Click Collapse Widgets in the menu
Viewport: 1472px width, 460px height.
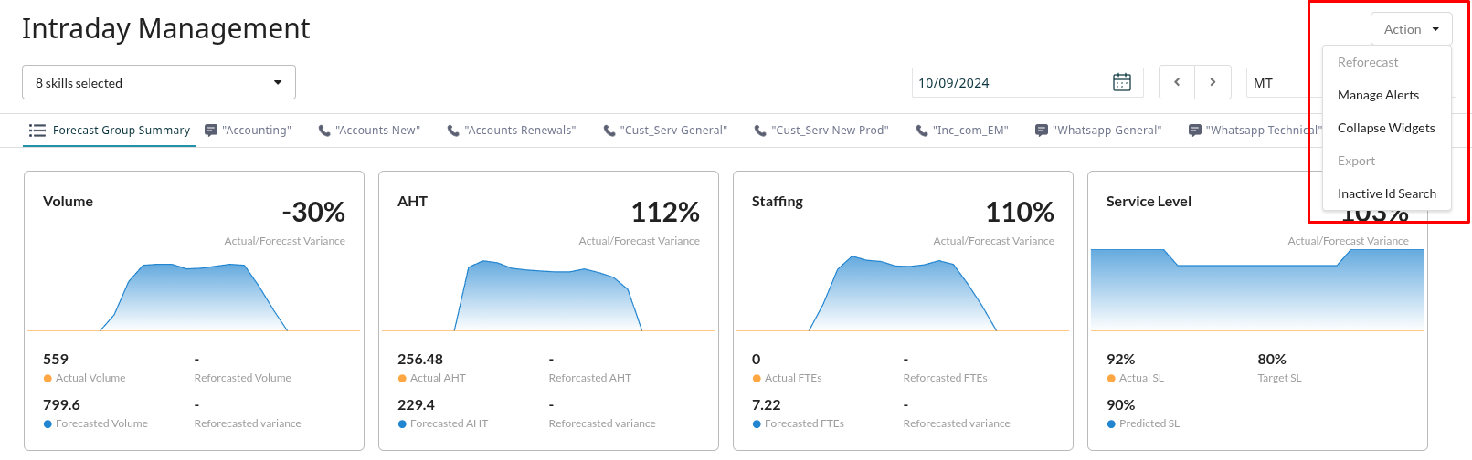pyautogui.click(x=1387, y=128)
